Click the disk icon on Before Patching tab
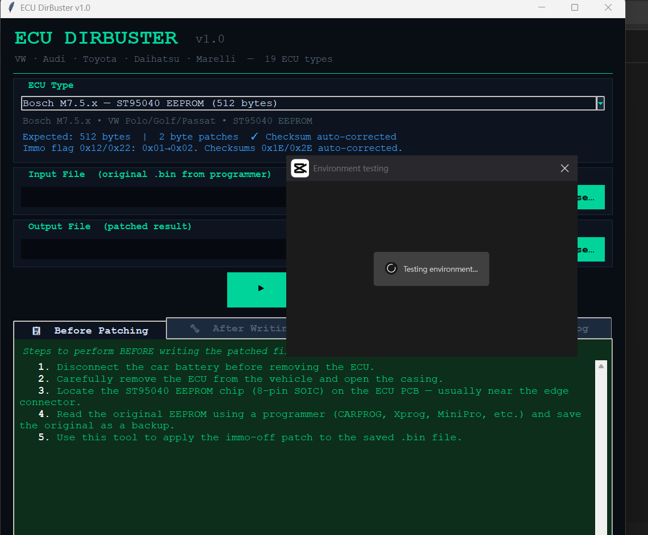The height and width of the screenshot is (535, 648). pos(36,330)
